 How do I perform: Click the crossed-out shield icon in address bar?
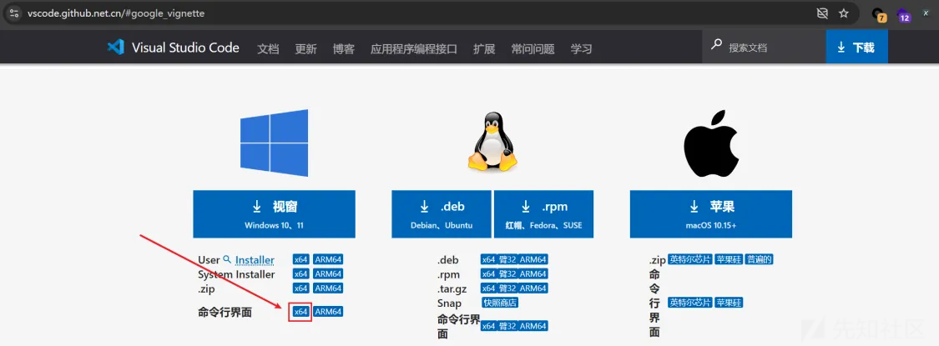[x=822, y=13]
